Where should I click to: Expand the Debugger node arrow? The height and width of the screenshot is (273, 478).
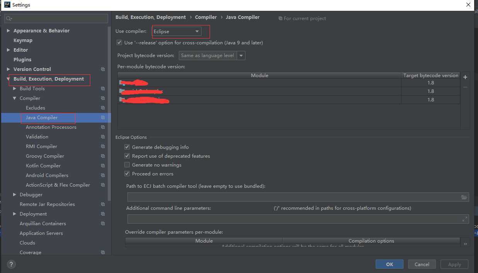15,195
